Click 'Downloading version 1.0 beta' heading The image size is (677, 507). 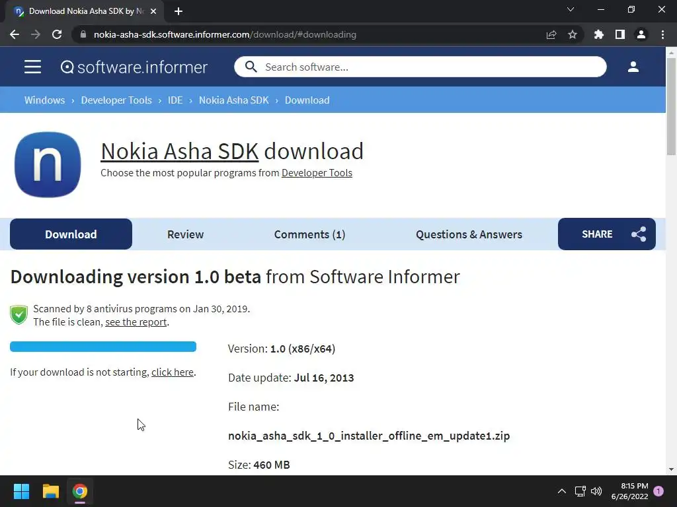click(x=136, y=277)
